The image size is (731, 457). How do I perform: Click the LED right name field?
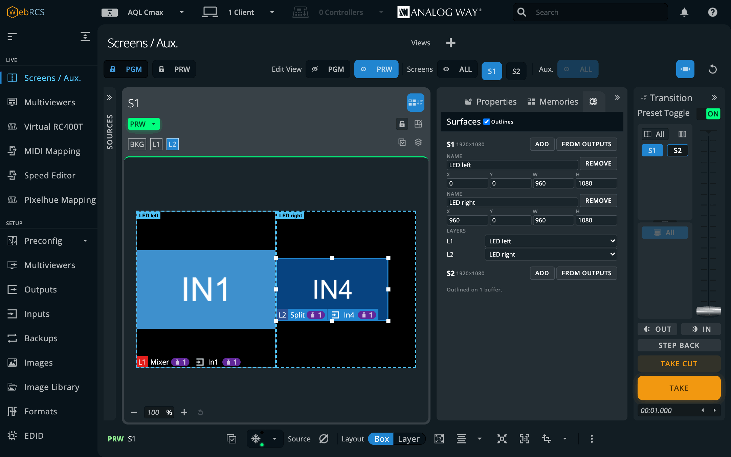[512, 202]
